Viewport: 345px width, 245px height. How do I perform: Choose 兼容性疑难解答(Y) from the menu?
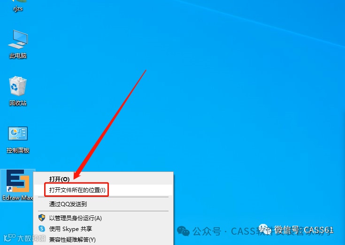(x=103, y=239)
